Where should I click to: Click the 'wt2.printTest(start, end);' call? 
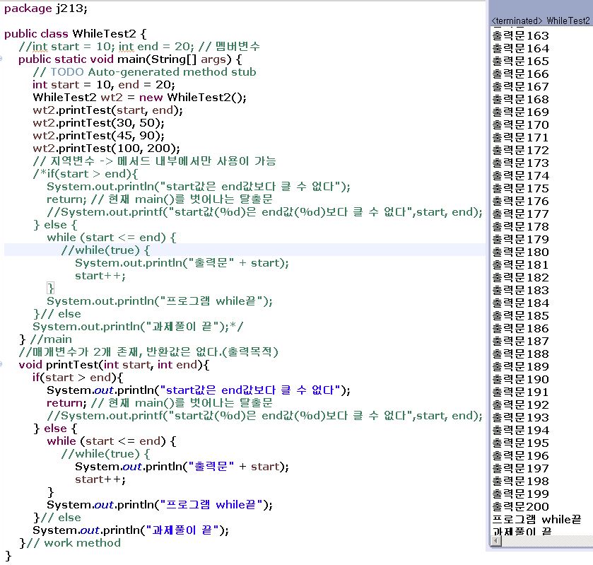coord(107,110)
